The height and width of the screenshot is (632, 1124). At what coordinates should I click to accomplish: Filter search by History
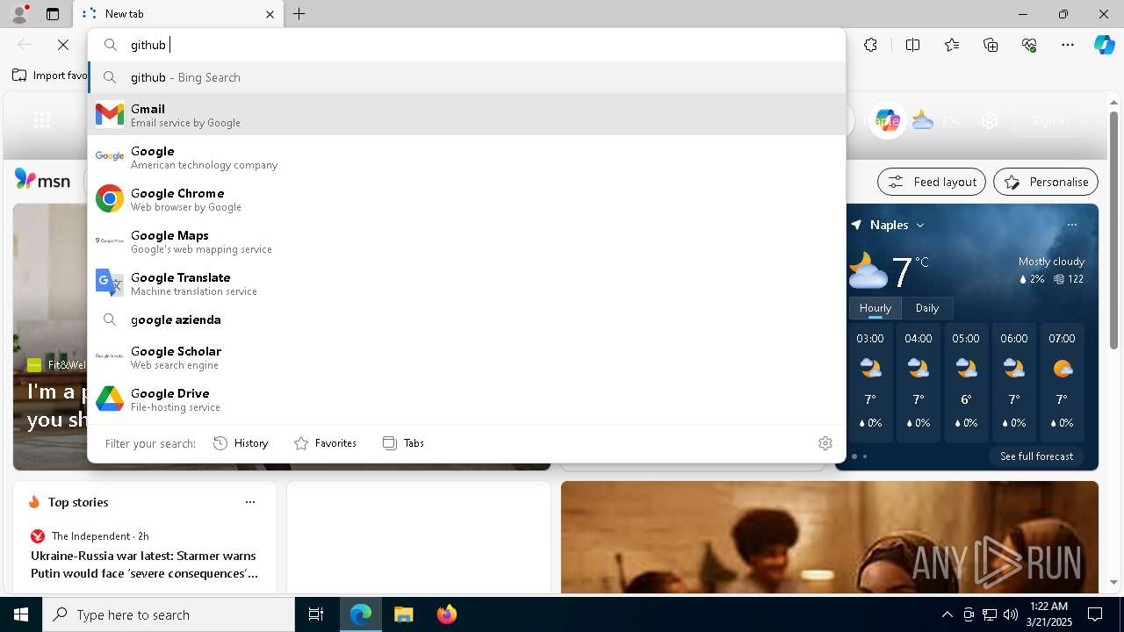click(241, 443)
